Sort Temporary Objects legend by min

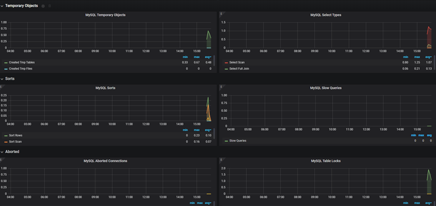tap(185, 57)
